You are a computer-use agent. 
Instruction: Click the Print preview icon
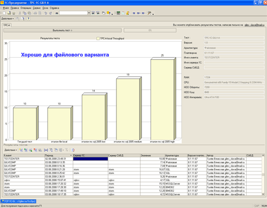point(40,13)
